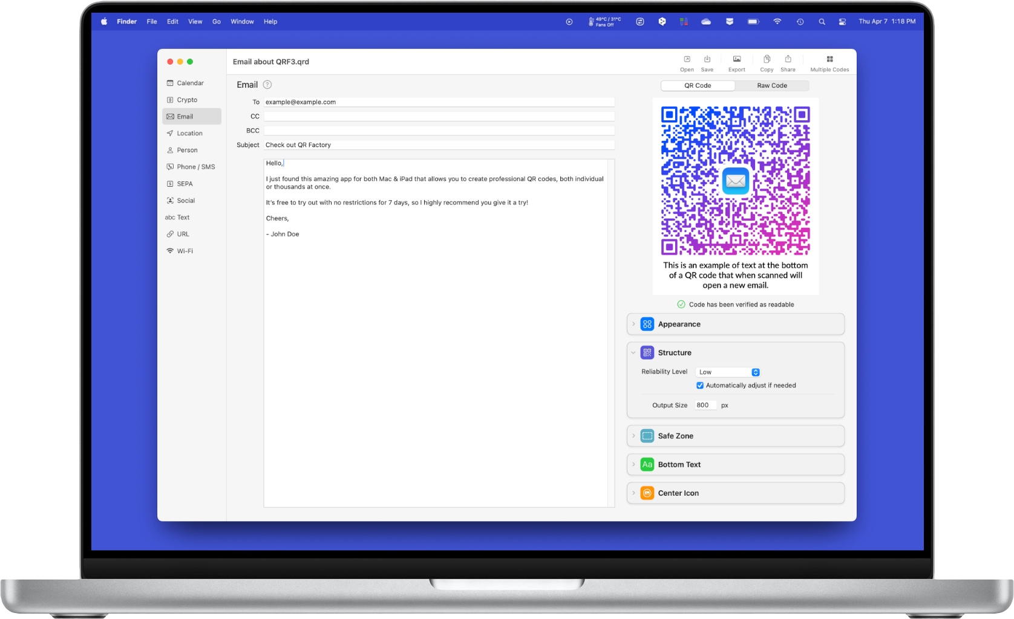
Task: Click the date and time clock
Action: tap(887, 22)
